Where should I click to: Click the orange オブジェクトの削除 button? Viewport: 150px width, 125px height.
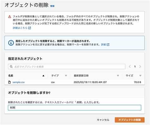tap(129, 120)
